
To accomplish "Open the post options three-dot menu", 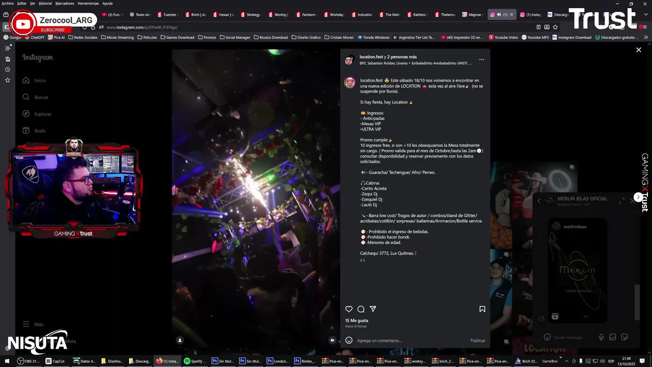I will [x=481, y=60].
